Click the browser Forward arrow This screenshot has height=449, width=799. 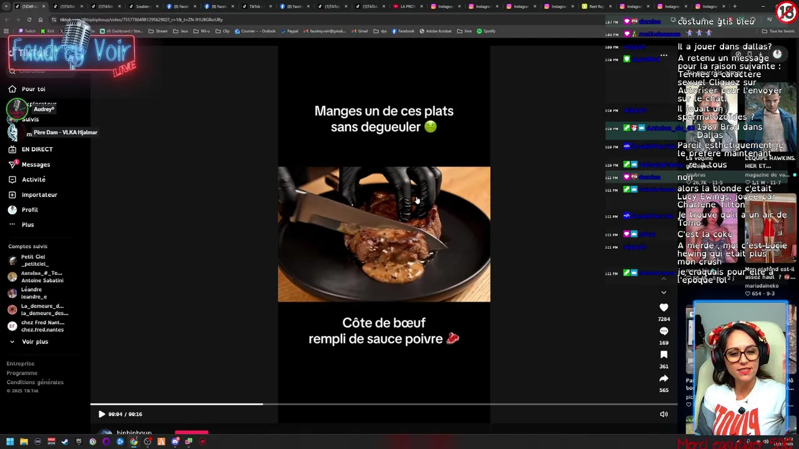pos(17,19)
